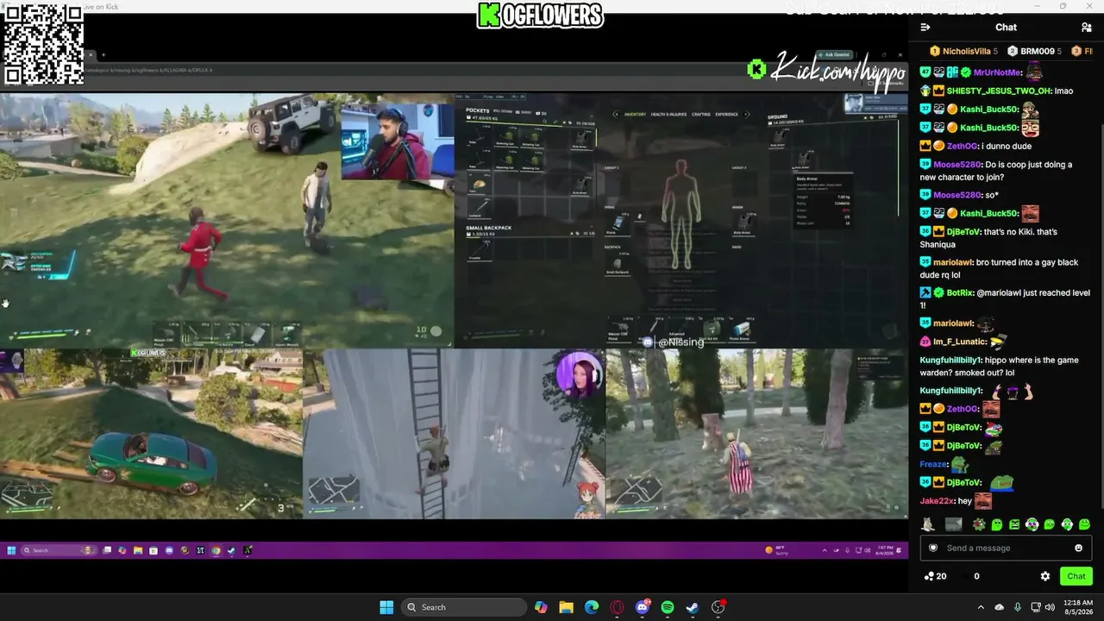
Task: Click the streamer webcam overlay in the stream
Action: [x=398, y=141]
